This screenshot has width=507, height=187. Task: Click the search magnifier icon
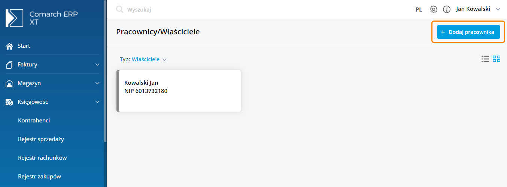pyautogui.click(x=120, y=9)
